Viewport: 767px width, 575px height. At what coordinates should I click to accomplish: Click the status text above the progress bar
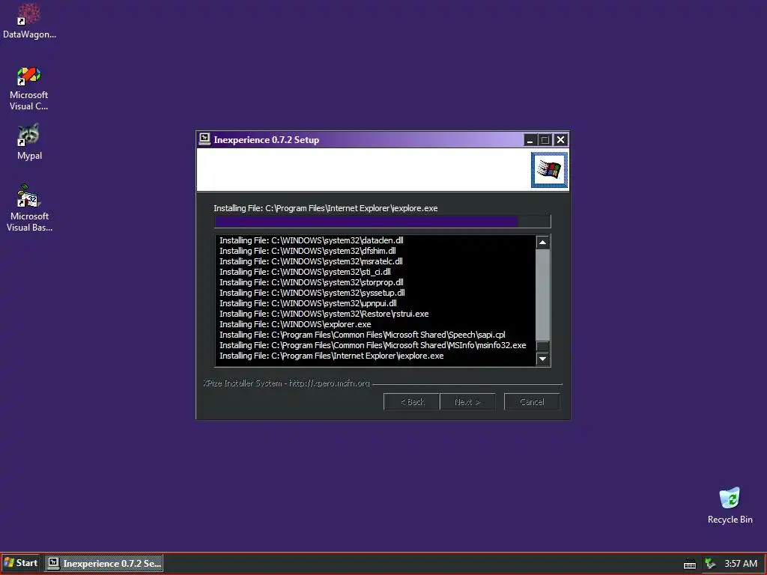(x=325, y=208)
